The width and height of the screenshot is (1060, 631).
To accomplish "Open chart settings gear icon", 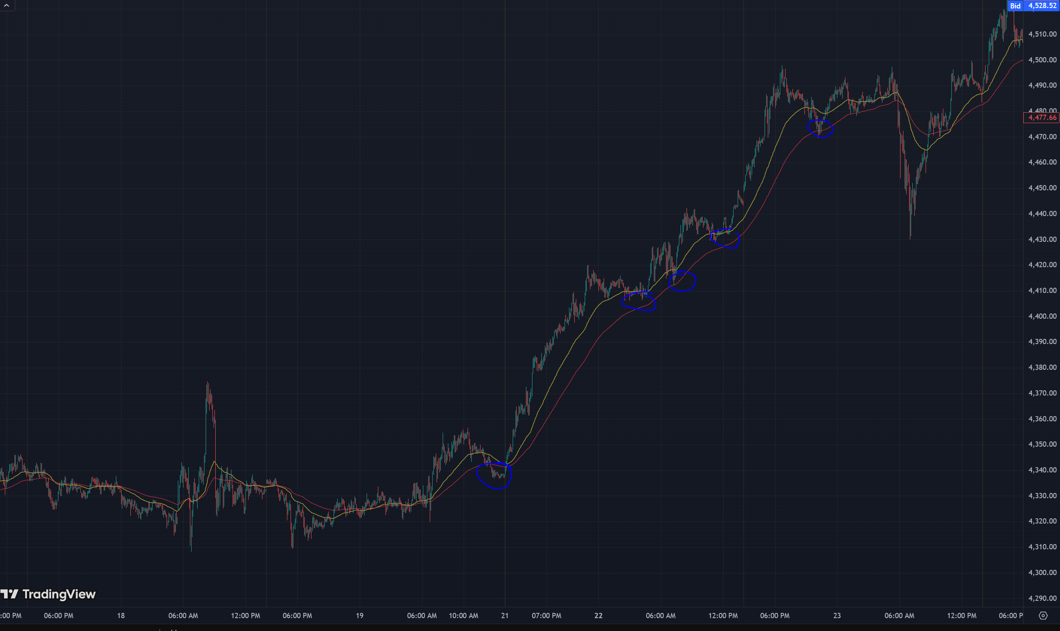I will 1043,616.
